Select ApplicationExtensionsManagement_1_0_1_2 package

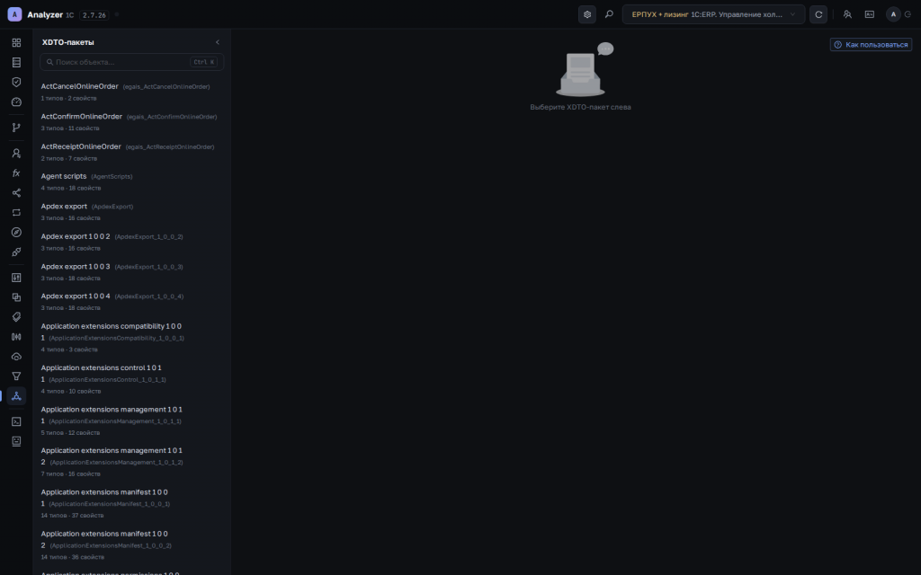(131, 462)
